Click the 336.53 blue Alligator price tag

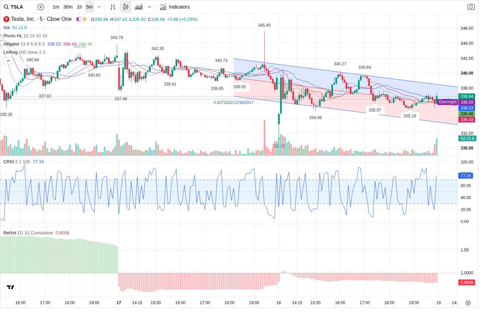pyautogui.click(x=467, y=108)
